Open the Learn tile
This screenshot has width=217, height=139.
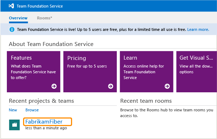(x=146, y=71)
